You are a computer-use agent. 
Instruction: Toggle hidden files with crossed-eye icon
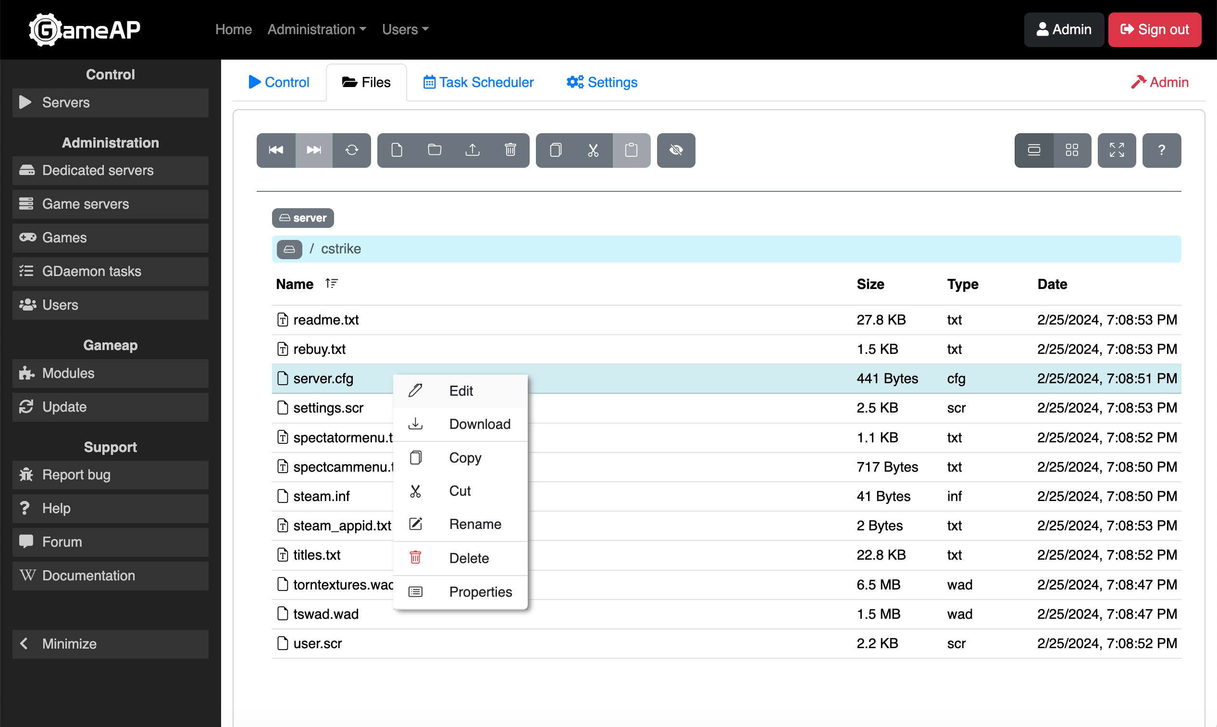point(676,150)
